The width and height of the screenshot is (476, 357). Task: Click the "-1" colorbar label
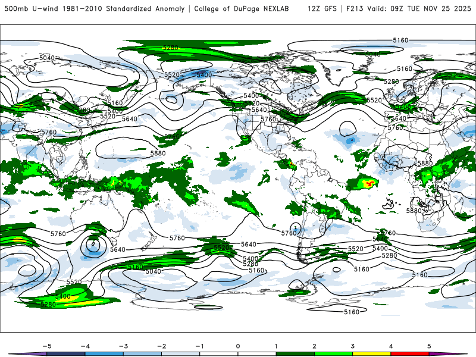pos(199,346)
